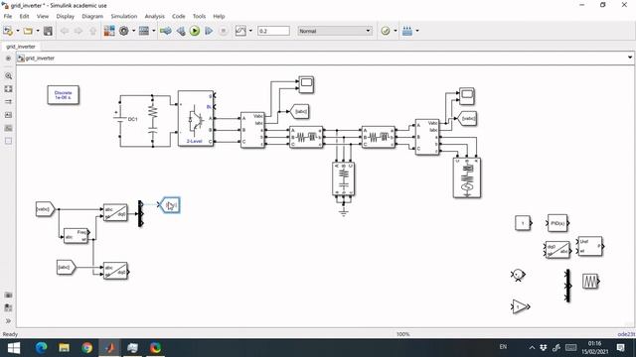This screenshot has height=357, width=636.
Task: Click the 100% zoom status text
Action: (402, 334)
